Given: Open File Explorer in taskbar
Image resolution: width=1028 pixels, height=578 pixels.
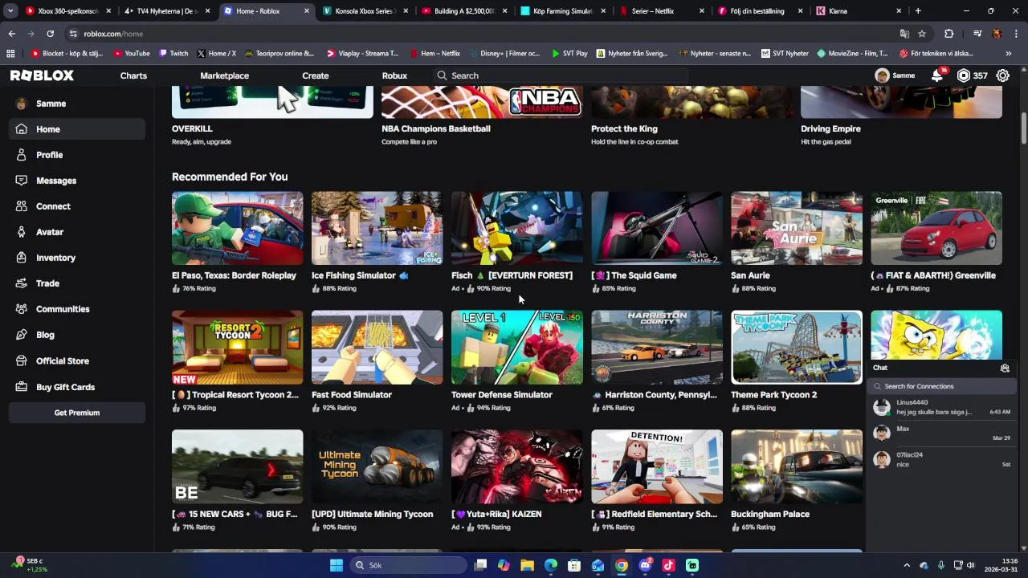Looking at the screenshot, I should point(528,565).
